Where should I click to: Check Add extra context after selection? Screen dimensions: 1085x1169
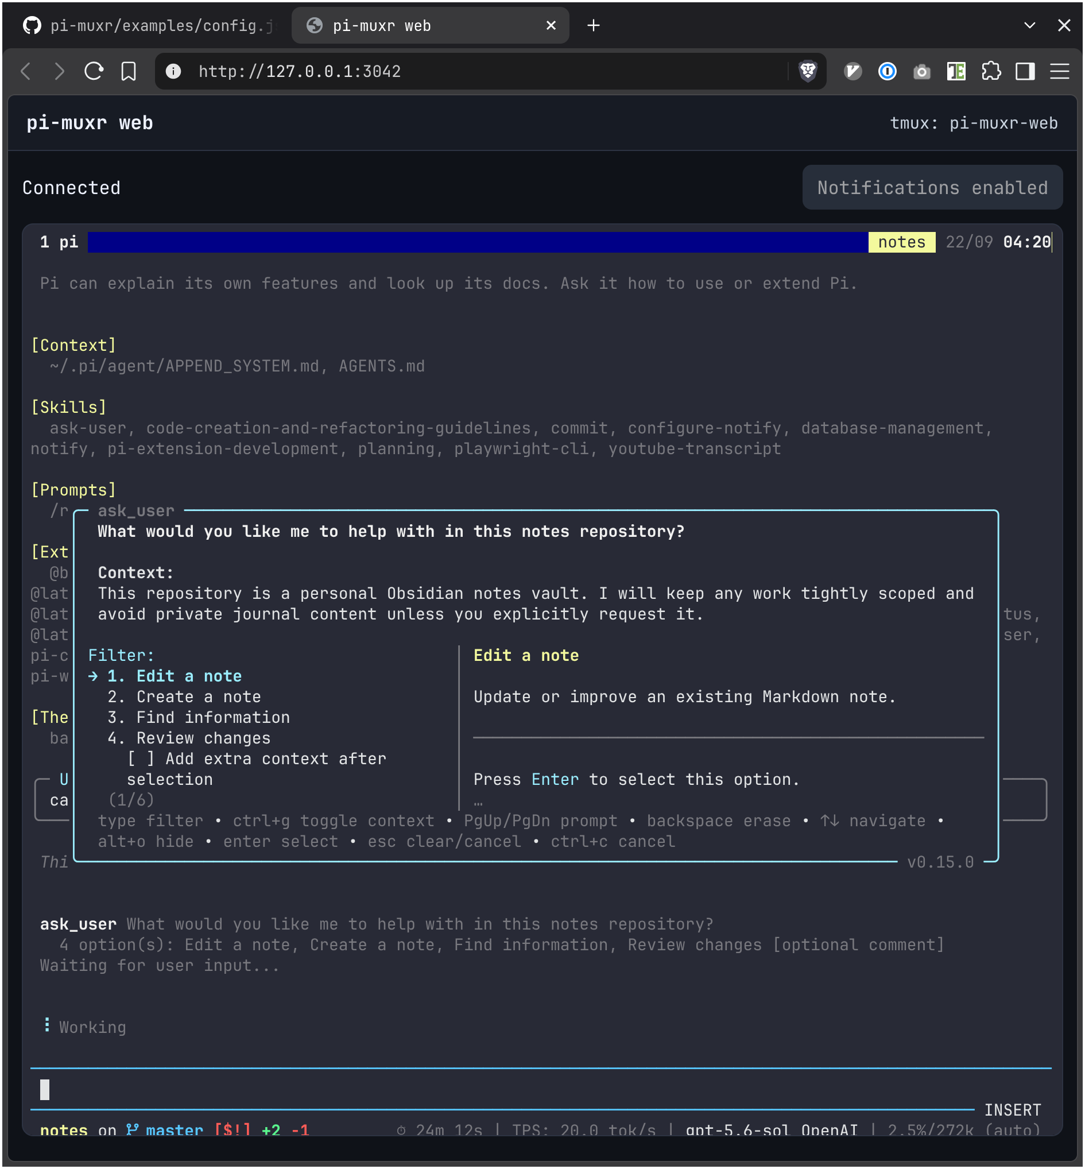pos(257,769)
